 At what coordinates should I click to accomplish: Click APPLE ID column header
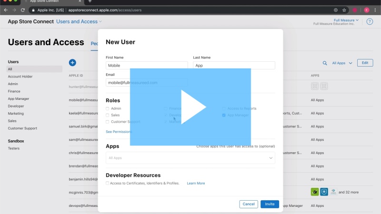[x=76, y=76]
